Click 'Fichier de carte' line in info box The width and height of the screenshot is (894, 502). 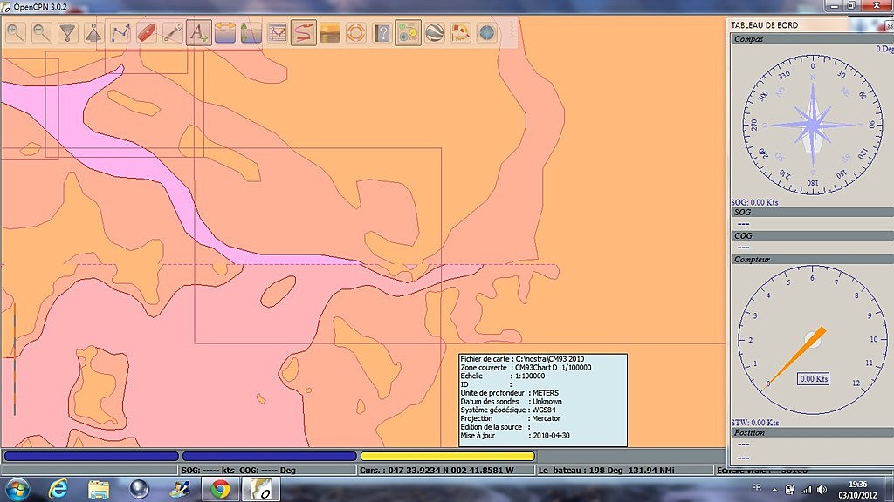click(522, 358)
